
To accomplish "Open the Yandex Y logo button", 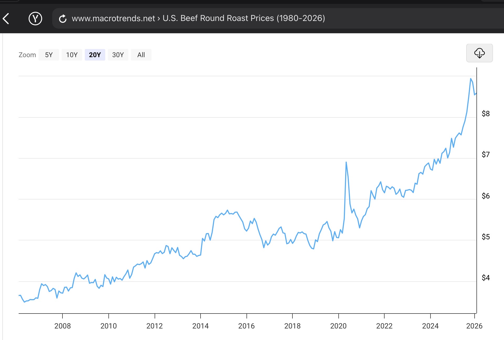I will [x=35, y=19].
